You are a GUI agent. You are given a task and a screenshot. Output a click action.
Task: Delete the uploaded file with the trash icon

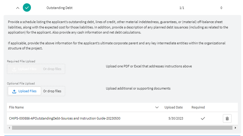click(227, 119)
